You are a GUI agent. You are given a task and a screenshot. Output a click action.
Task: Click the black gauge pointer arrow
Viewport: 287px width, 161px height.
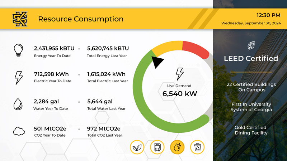coord(157,62)
